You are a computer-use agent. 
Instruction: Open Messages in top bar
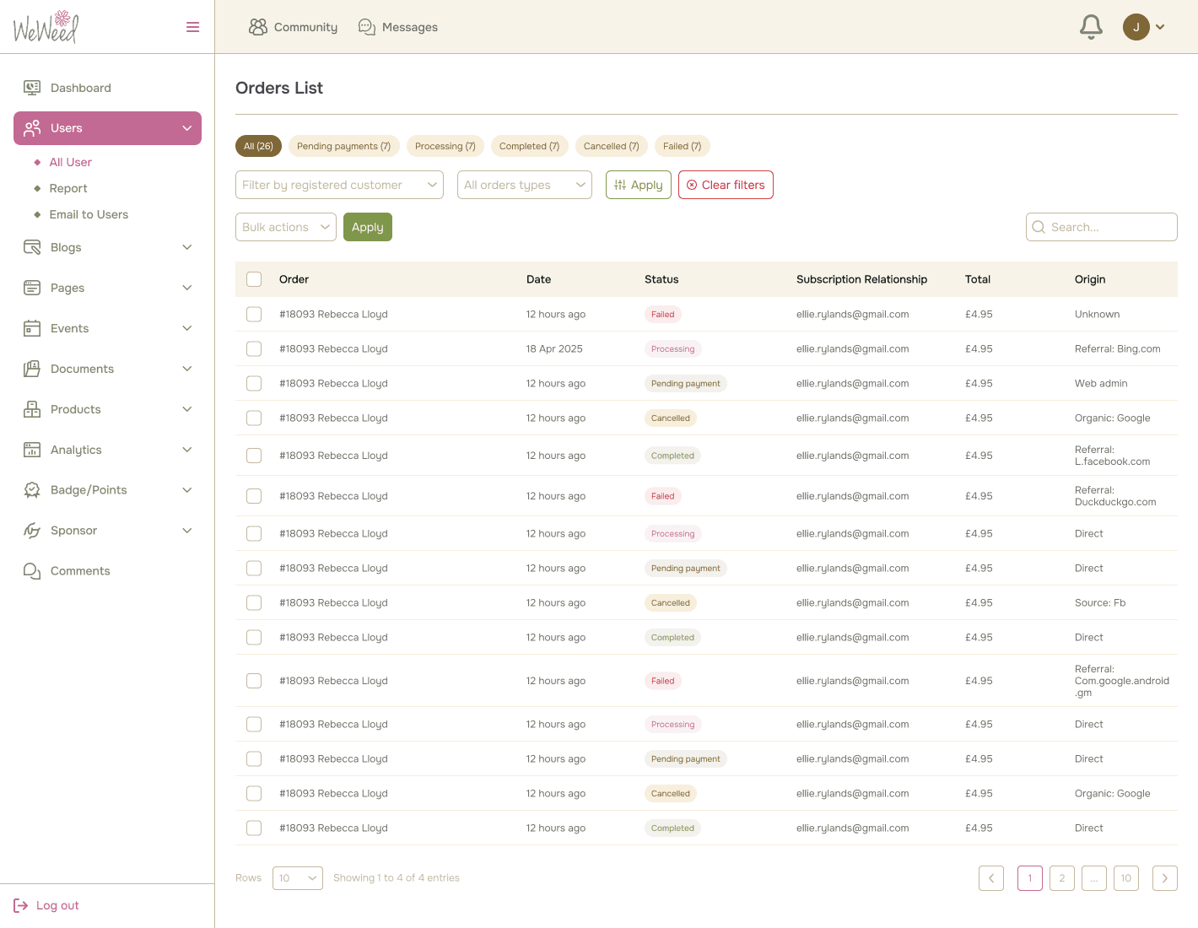click(398, 27)
